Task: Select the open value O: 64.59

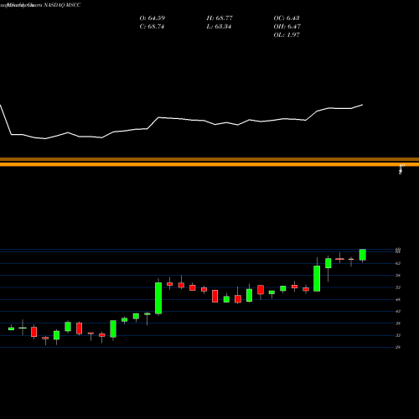Action: [x=153, y=18]
